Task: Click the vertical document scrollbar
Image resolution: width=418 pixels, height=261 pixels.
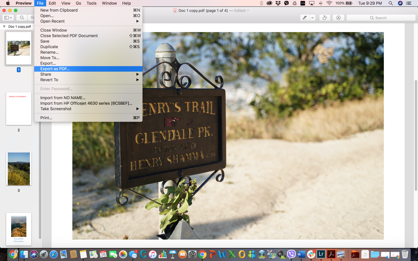Action: click(x=416, y=135)
